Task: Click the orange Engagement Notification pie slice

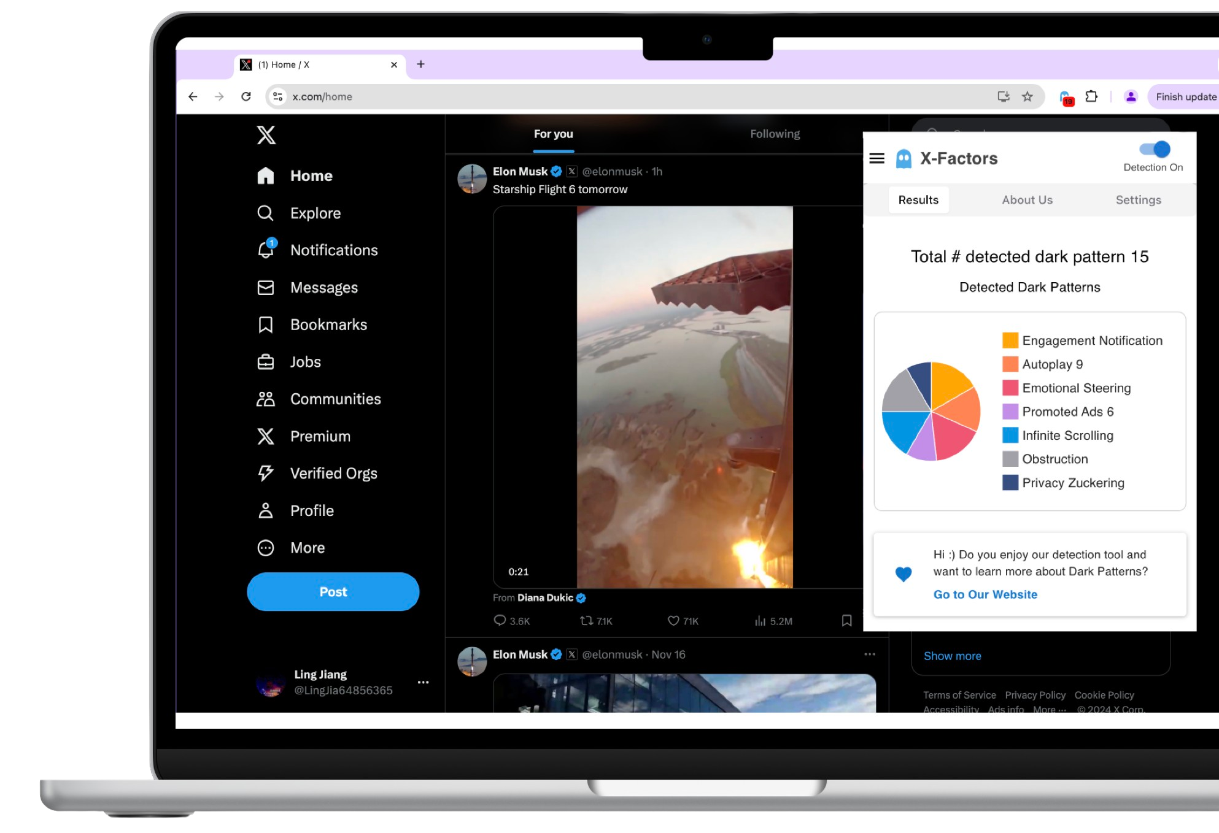Action: [950, 383]
